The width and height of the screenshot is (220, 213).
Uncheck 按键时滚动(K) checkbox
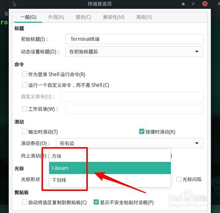(141, 131)
